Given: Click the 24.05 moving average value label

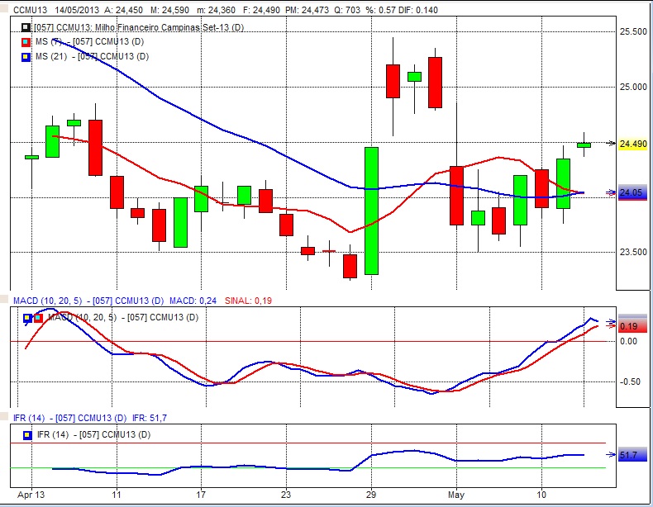Looking at the screenshot, I should [632, 193].
